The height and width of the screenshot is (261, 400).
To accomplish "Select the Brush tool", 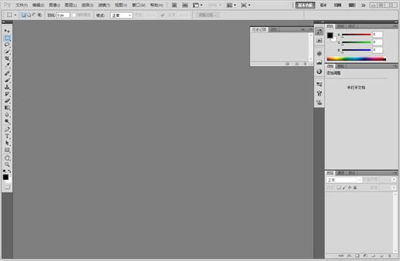I will tap(7, 81).
